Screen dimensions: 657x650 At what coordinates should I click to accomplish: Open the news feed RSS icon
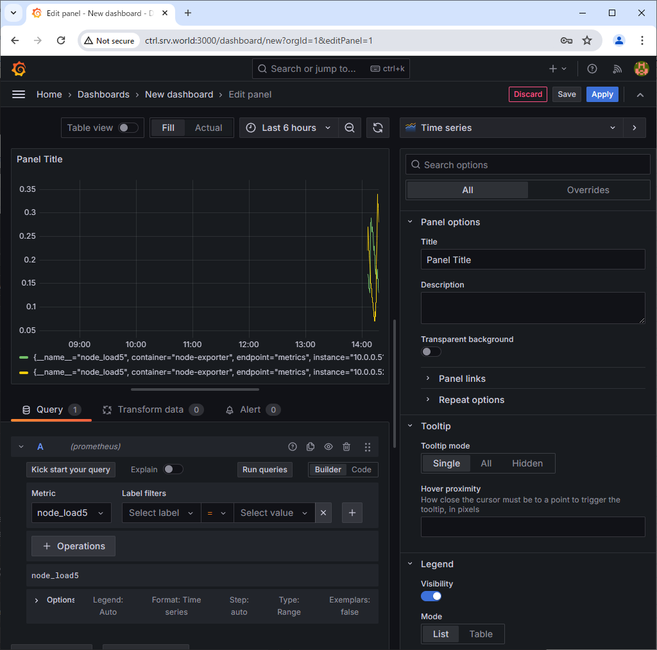tap(617, 69)
